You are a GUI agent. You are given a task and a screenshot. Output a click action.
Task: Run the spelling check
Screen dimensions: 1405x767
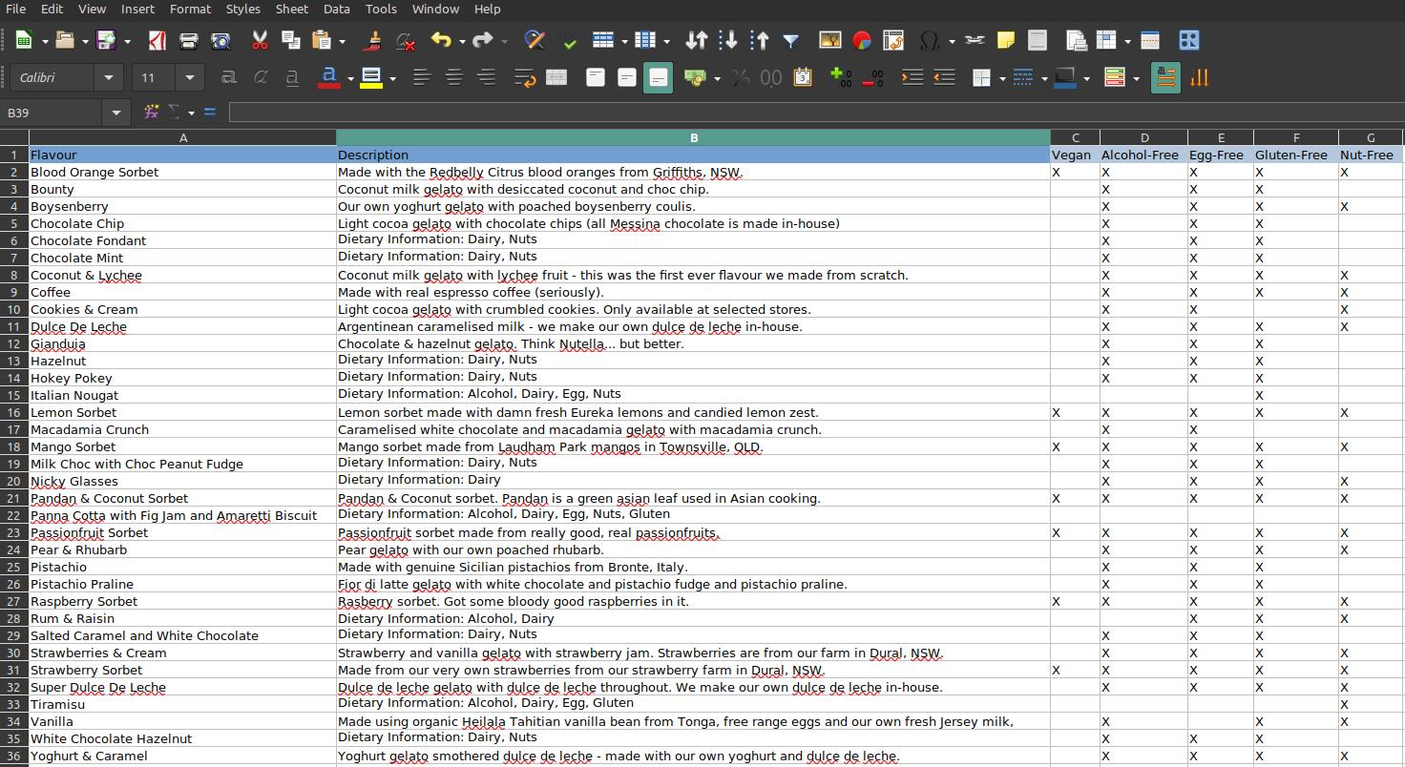pyautogui.click(x=567, y=40)
